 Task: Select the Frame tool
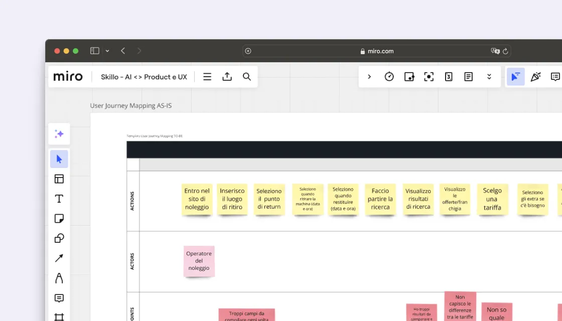click(x=59, y=316)
